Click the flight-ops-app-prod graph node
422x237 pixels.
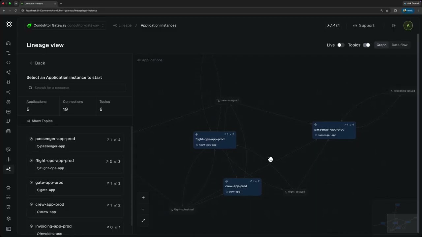pyautogui.click(x=215, y=140)
